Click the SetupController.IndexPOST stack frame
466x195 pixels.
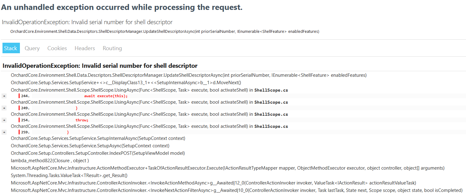[98, 153]
